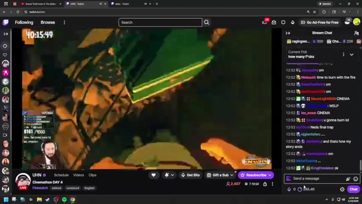Open the browser extensions puzzle icon
Viewport: 362px width, 204px height.
[324, 12]
